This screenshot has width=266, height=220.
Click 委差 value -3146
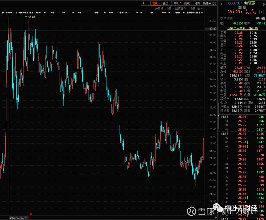click(x=261, y=23)
